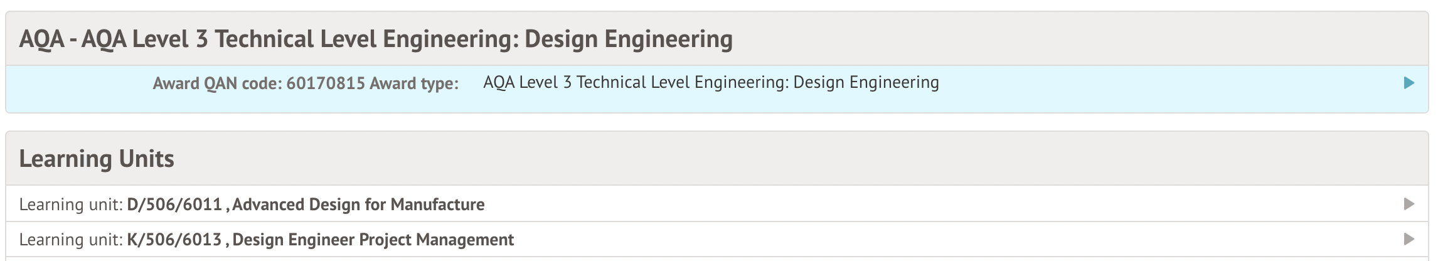Viewport: 1438px width, 261px height.
Task: Click the award type value text
Action: click(x=710, y=83)
